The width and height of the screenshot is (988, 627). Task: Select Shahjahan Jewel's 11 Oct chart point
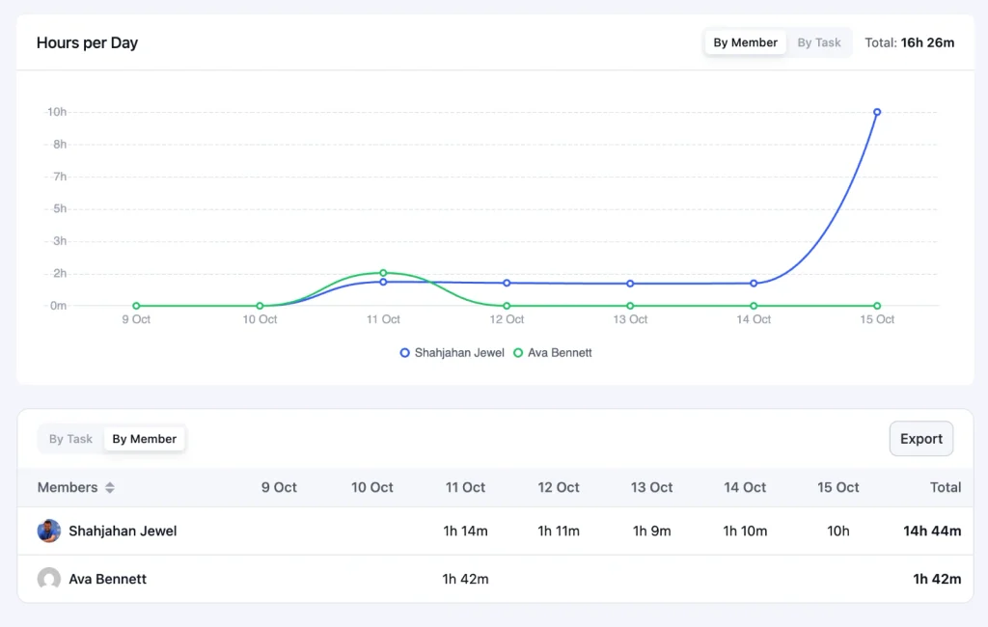(383, 283)
